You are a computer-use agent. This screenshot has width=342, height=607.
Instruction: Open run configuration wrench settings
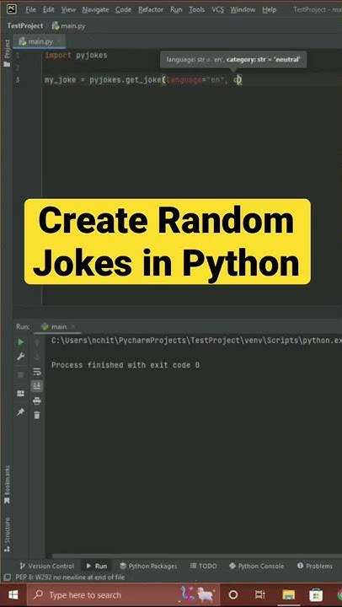pyautogui.click(x=21, y=357)
